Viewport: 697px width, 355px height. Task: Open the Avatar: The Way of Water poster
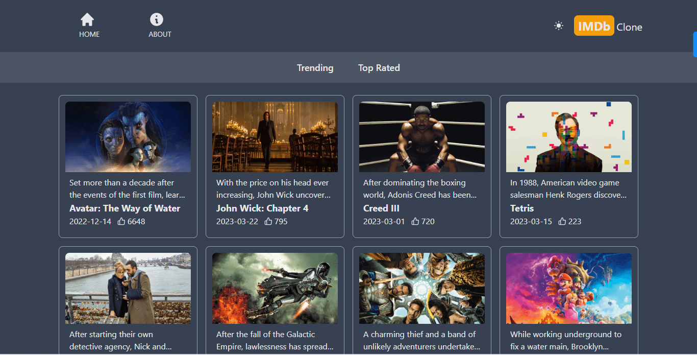[x=128, y=137]
